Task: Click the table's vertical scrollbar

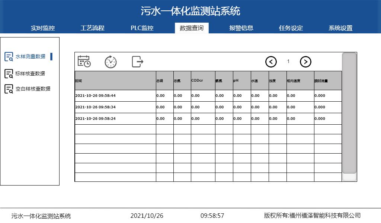Action: (349, 113)
